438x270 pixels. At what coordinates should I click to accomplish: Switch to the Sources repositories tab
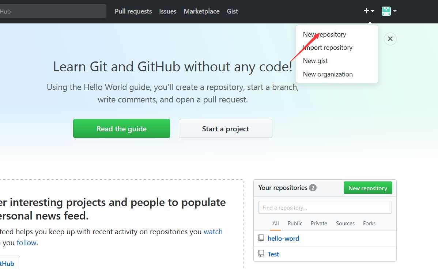click(345, 224)
